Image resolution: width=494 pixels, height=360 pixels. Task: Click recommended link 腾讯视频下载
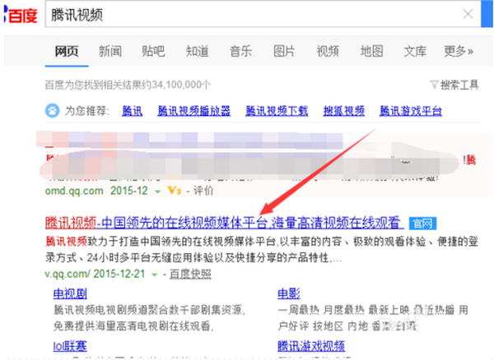[x=277, y=111]
